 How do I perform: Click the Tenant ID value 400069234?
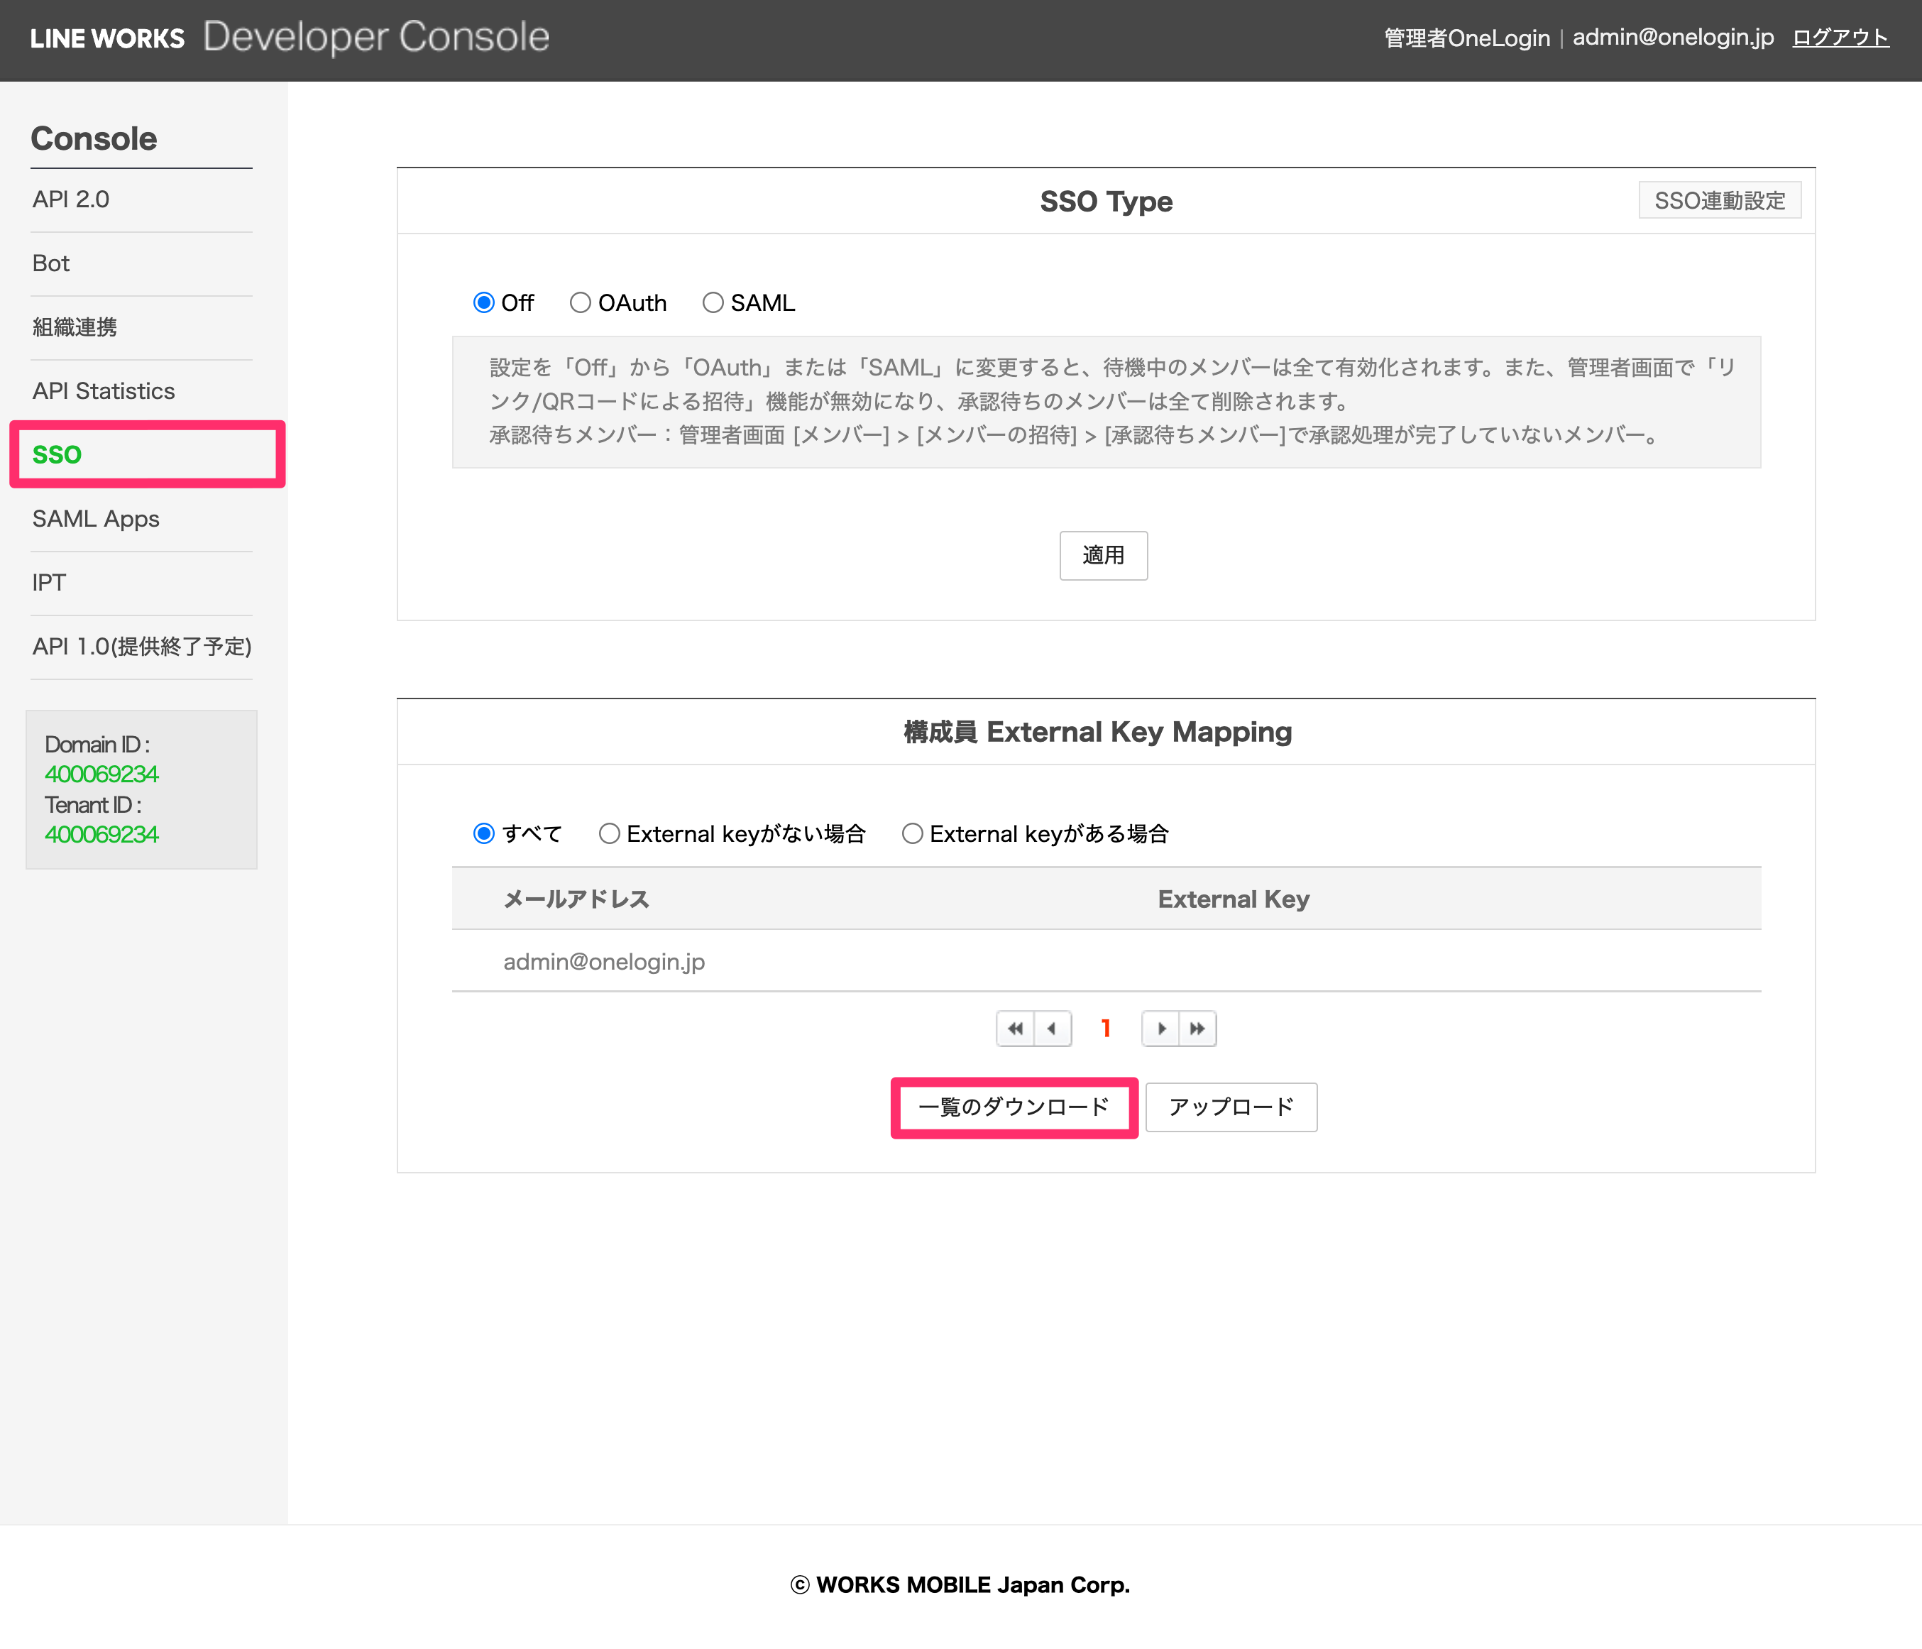102,834
